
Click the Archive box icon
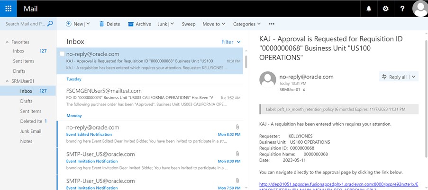pyautogui.click(x=131, y=24)
